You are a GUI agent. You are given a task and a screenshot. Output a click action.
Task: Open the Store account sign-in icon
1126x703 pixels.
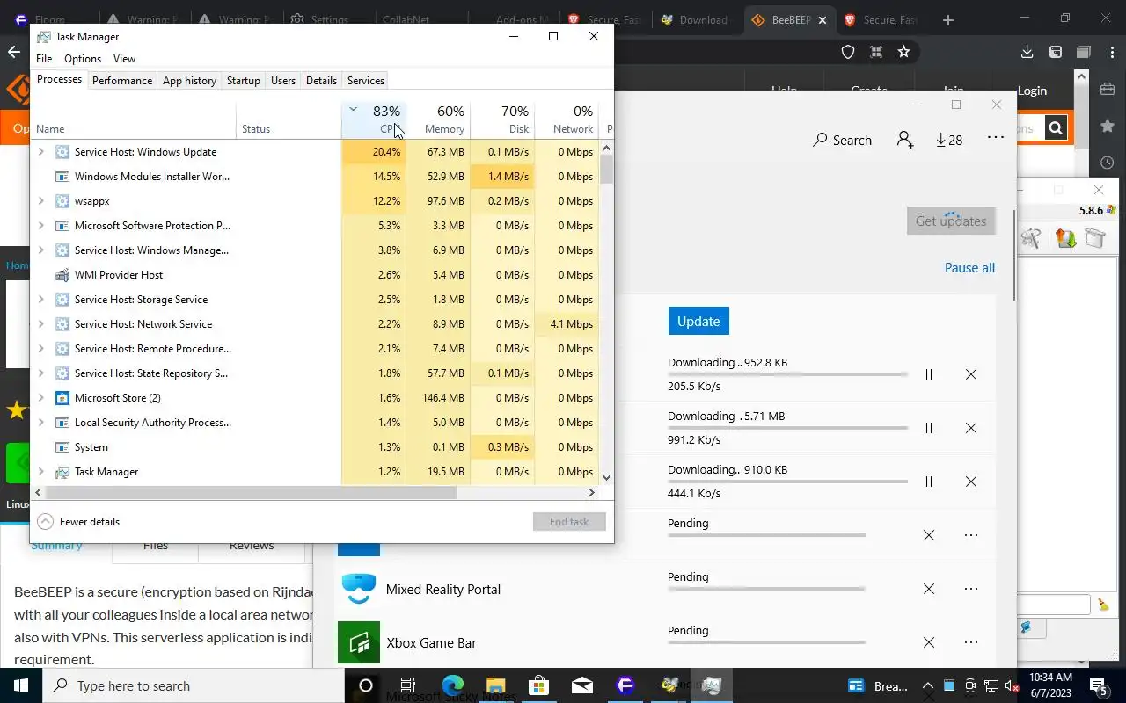(905, 140)
